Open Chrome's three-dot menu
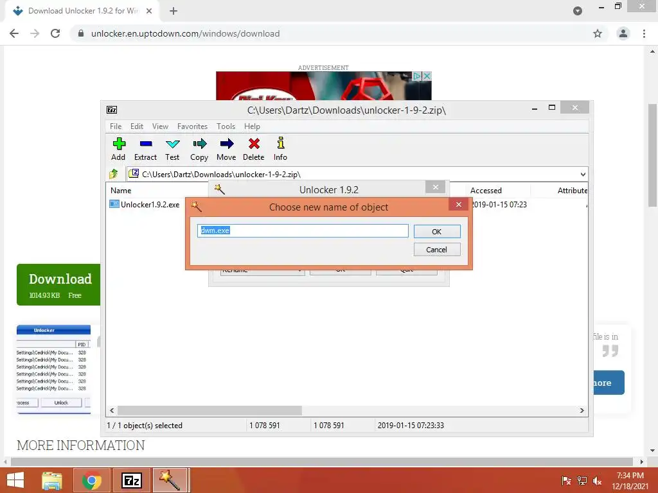Screen dimensions: 658x493 click(644, 33)
